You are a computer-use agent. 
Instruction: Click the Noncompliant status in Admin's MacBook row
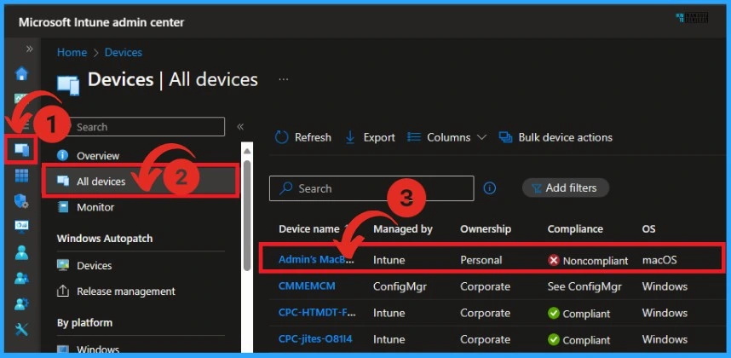click(587, 261)
